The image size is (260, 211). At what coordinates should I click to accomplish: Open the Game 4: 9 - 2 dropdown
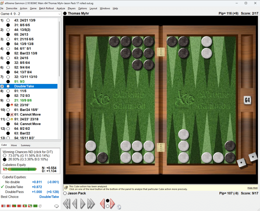point(31,14)
